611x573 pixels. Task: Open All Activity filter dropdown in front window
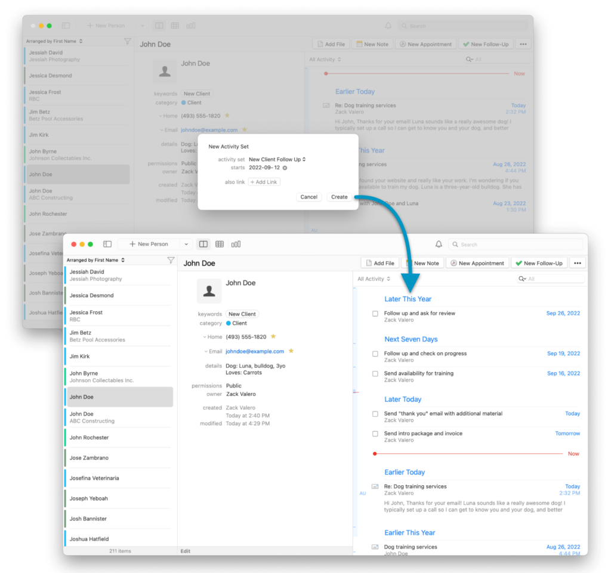coord(374,278)
